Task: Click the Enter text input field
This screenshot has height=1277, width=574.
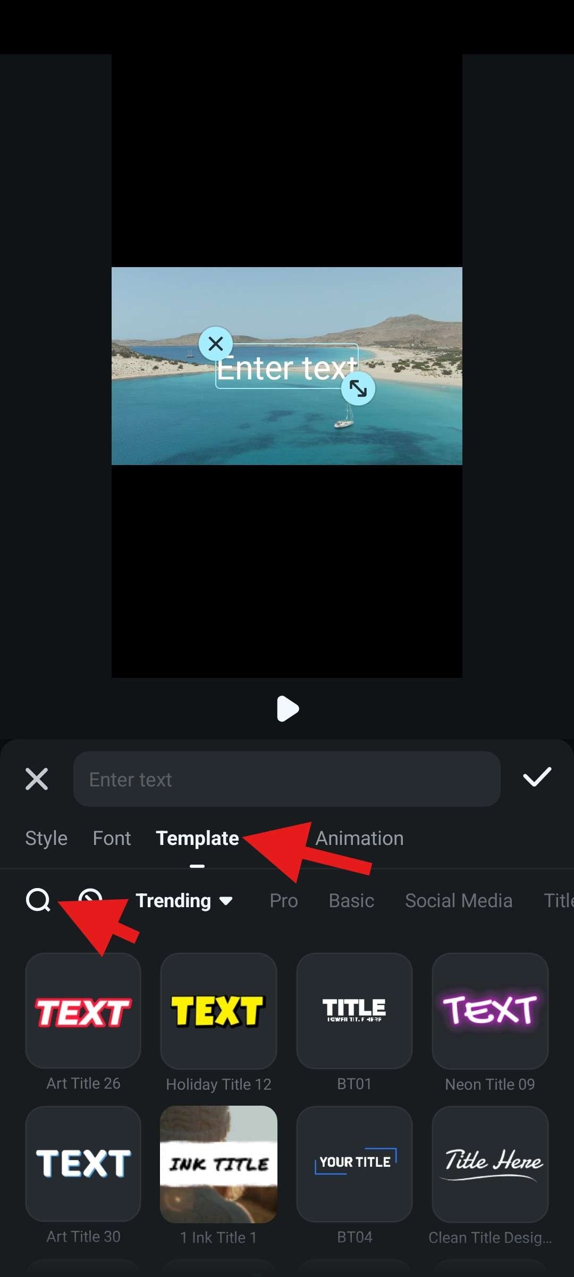Action: (x=287, y=779)
